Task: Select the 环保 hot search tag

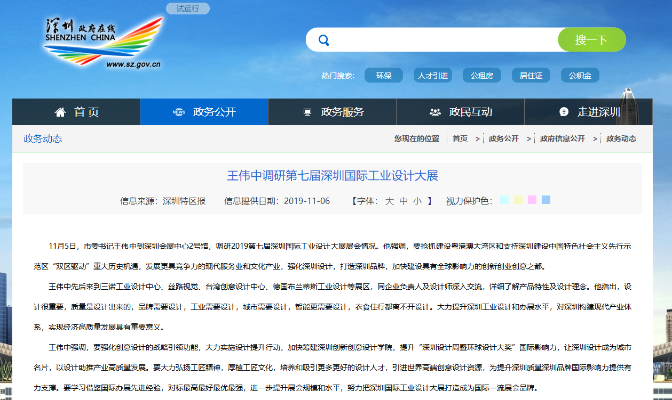Action: click(x=383, y=76)
